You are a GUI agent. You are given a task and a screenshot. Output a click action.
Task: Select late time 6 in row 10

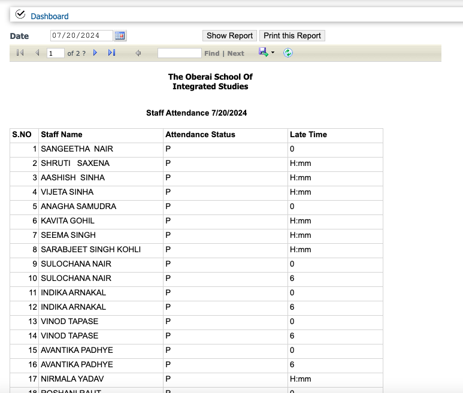click(x=292, y=279)
